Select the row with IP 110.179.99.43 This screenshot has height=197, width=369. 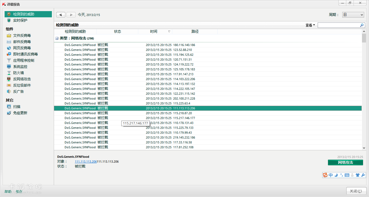(x=208, y=133)
